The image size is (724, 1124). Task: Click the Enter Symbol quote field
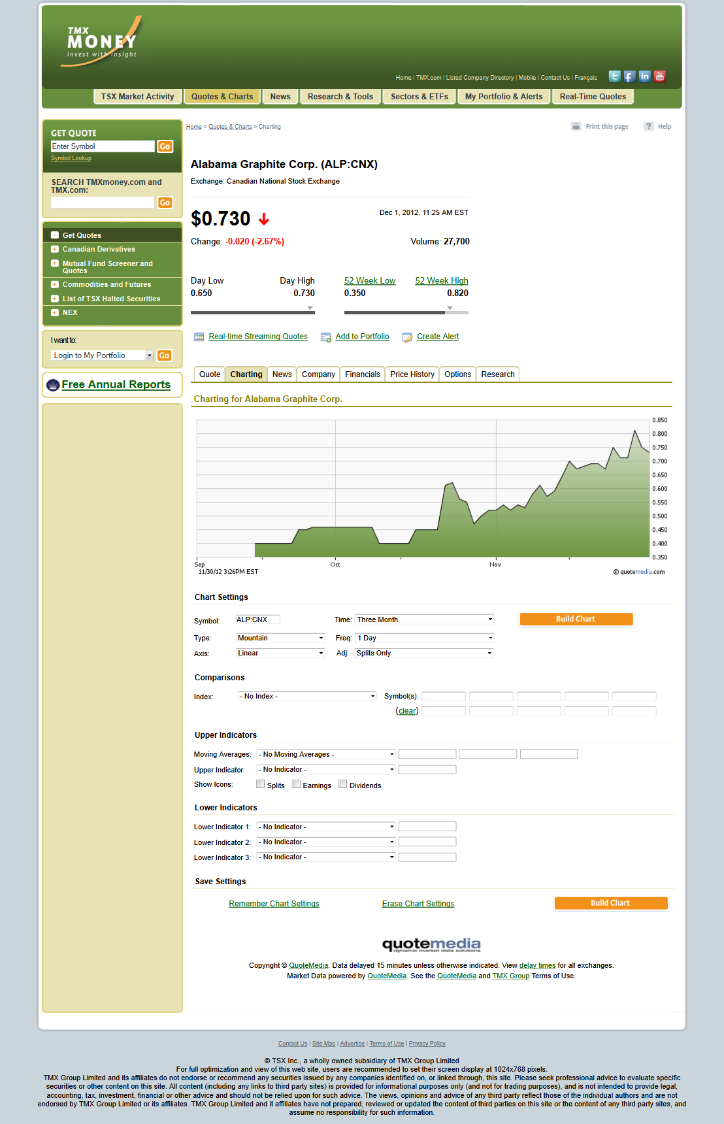coord(103,146)
